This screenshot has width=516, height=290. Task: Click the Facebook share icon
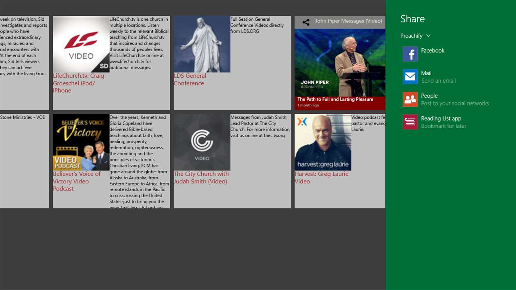pos(410,54)
